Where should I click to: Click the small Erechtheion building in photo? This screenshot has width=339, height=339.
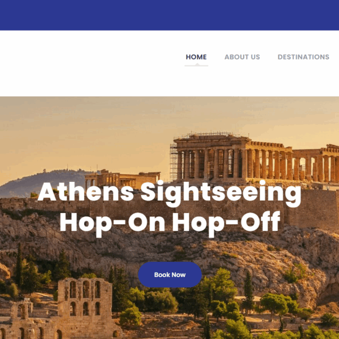coord(122,179)
